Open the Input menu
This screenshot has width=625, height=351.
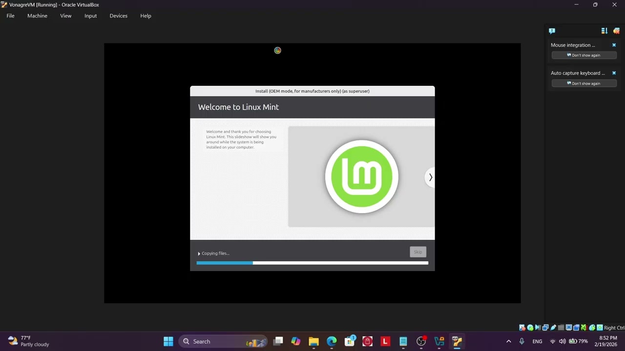click(90, 16)
